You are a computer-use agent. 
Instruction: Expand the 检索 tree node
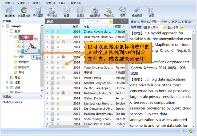tap(7, 82)
